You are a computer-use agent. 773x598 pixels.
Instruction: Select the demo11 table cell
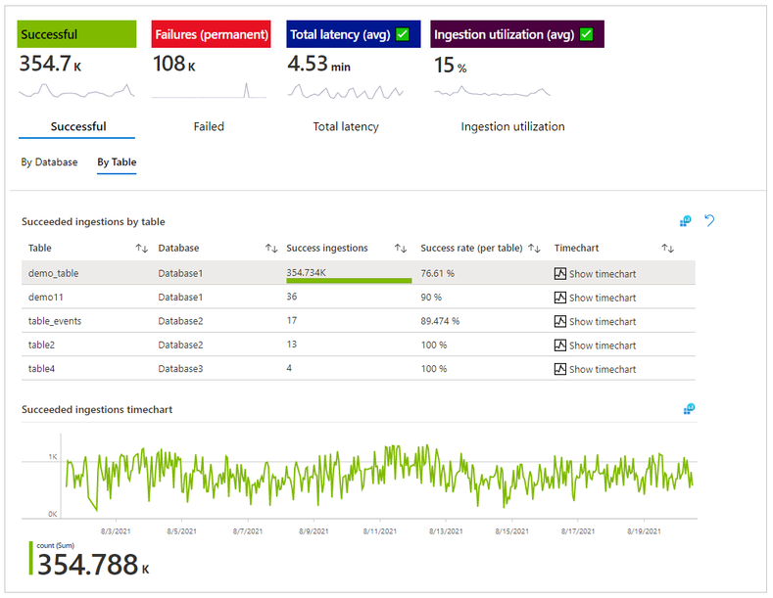click(x=46, y=298)
